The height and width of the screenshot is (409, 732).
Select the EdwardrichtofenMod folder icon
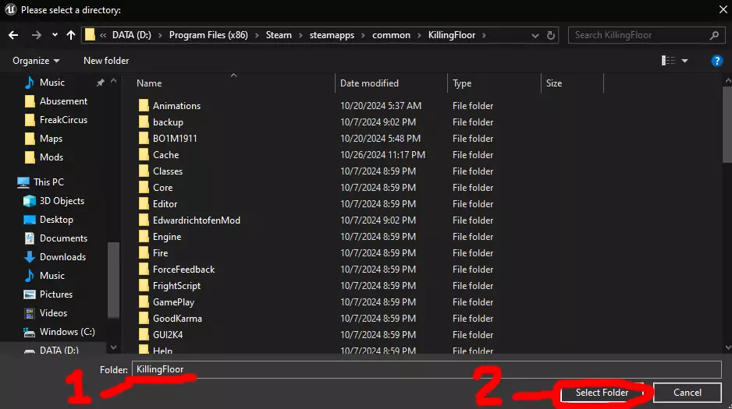(144, 220)
